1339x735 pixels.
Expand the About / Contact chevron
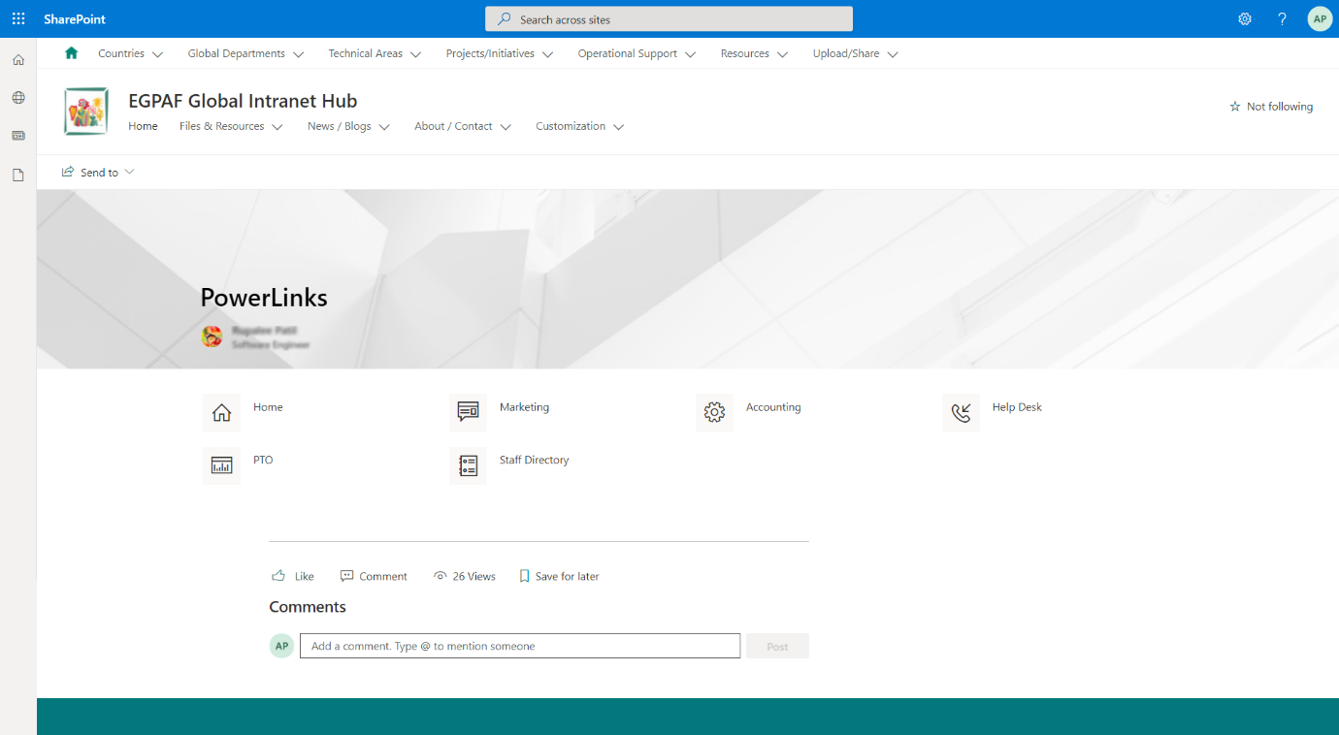(x=506, y=127)
